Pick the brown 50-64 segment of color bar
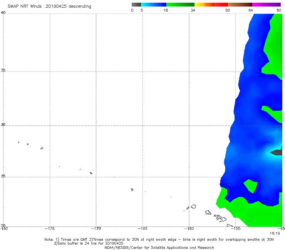This screenshot has height=250, width=285. 240,5
